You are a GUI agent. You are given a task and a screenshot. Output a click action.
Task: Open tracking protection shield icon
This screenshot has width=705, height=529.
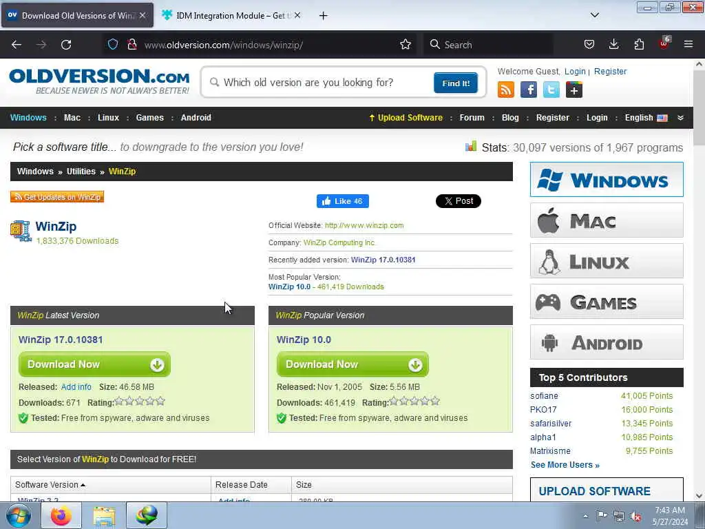[113, 44]
